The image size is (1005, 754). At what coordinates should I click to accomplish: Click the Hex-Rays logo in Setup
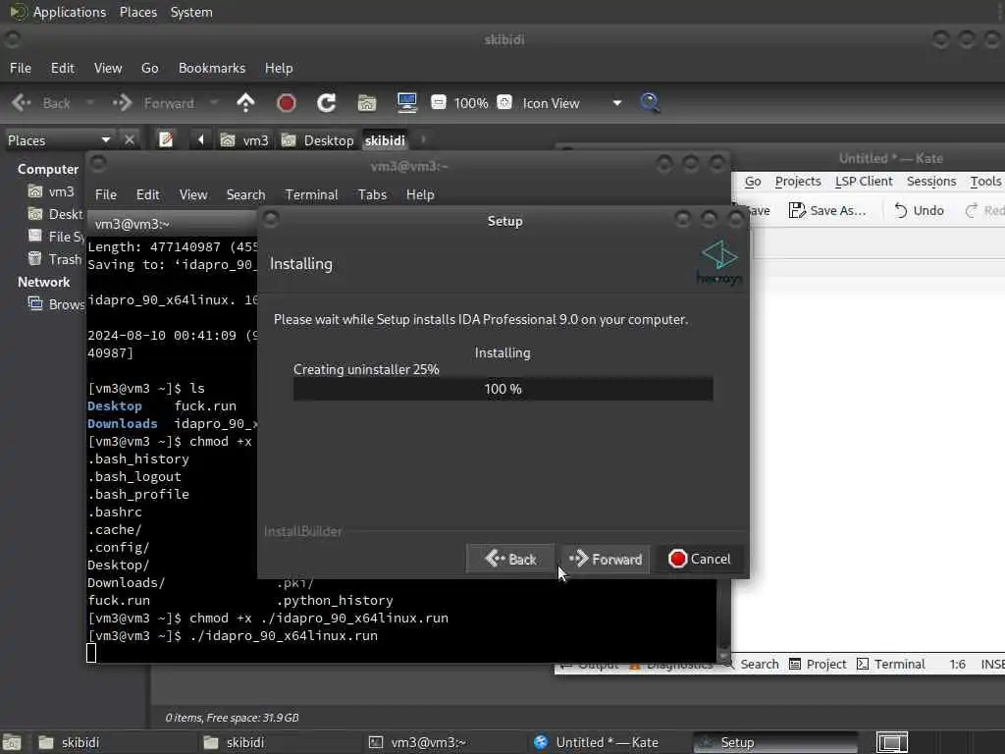pos(719,263)
